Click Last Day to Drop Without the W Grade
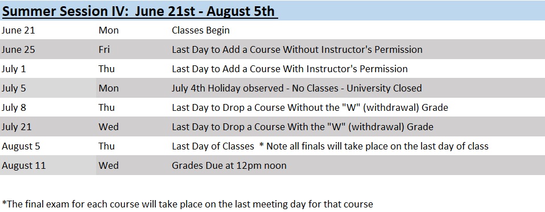545x212 pixels. click(309, 107)
